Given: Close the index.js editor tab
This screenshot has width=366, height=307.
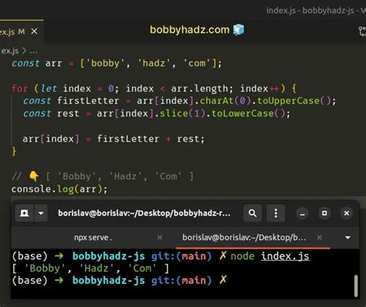Looking at the screenshot, I should (x=34, y=32).
